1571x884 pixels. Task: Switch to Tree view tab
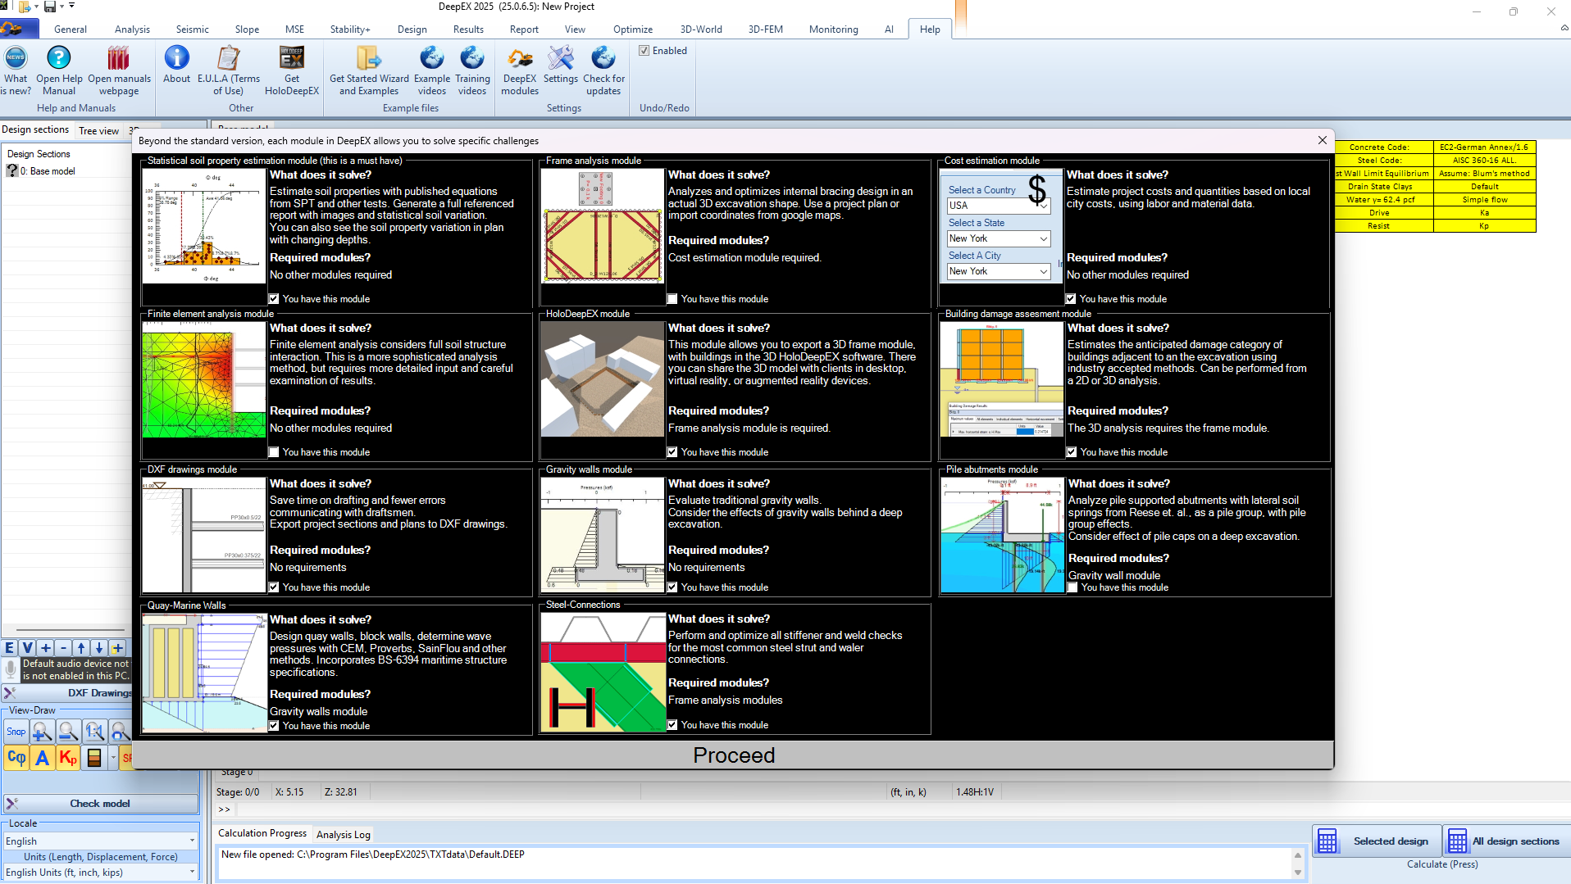click(98, 131)
